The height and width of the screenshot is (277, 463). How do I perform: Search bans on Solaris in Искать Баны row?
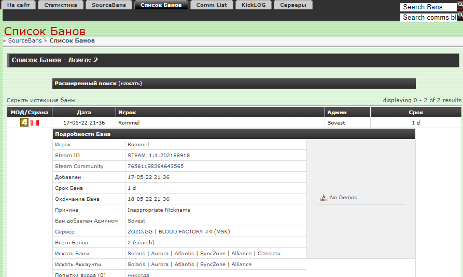tap(137, 254)
